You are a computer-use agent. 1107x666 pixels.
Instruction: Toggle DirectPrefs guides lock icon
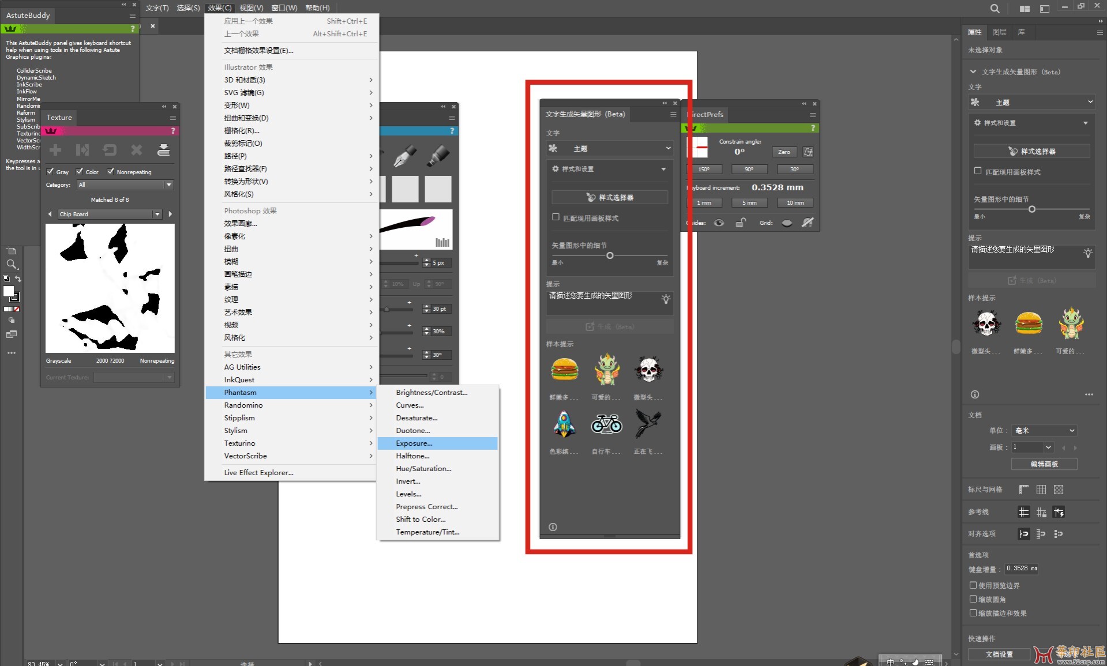741,223
